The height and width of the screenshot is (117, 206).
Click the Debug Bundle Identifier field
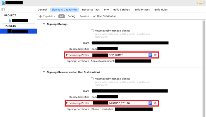pos(121,49)
